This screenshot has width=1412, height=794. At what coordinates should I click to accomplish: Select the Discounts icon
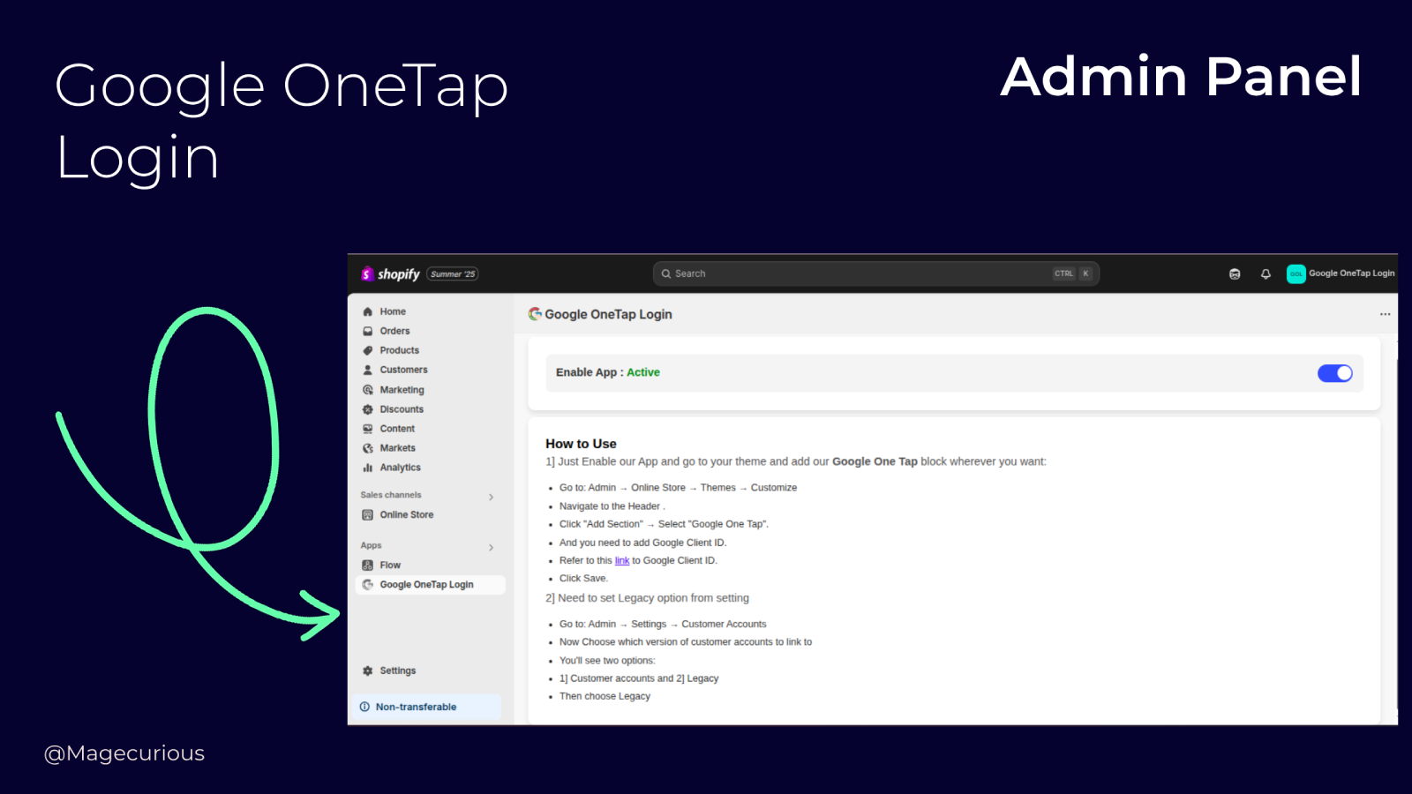(x=368, y=408)
